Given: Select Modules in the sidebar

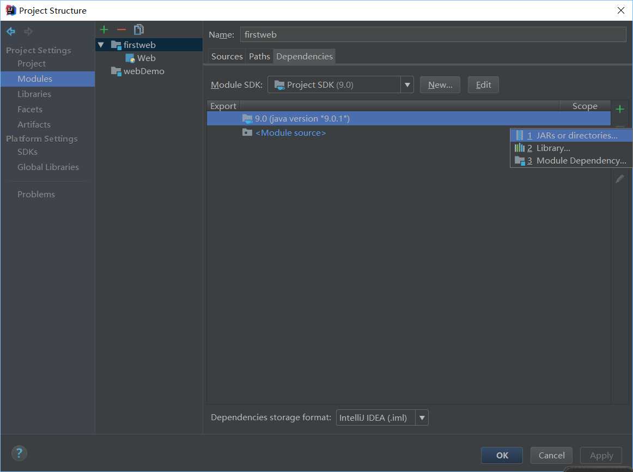Looking at the screenshot, I should (x=47, y=78).
